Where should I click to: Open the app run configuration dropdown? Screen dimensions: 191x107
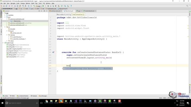(x=39, y=6)
